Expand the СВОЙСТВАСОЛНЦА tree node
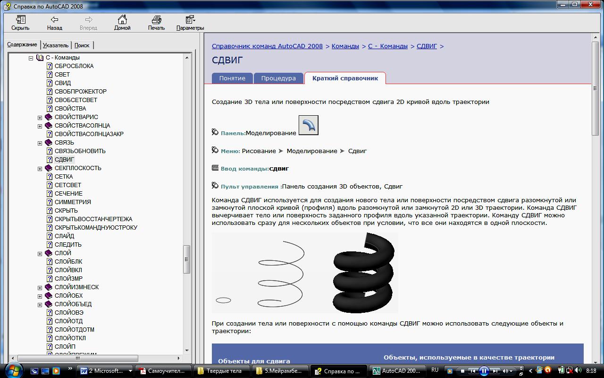The image size is (604, 378). pos(40,126)
